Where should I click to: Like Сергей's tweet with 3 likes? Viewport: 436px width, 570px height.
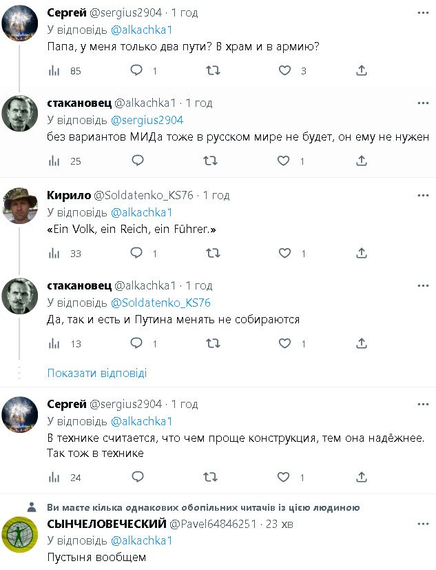[284, 70]
